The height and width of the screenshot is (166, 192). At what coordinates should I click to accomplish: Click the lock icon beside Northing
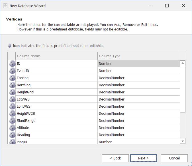click(12, 85)
